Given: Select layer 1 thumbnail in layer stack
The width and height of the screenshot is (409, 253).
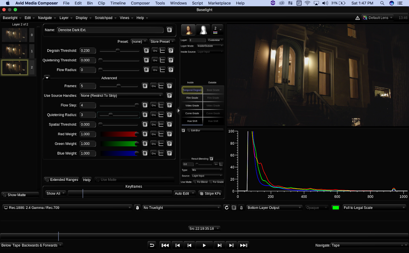Looking at the screenshot, I should coord(15,51).
